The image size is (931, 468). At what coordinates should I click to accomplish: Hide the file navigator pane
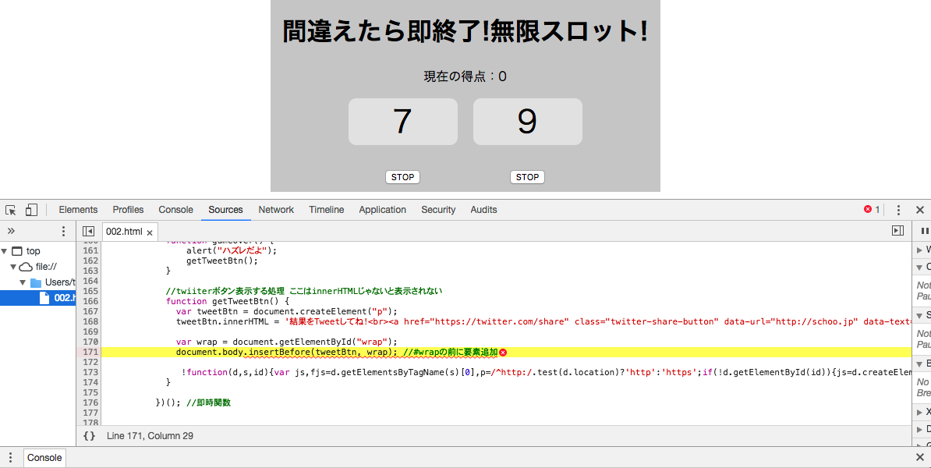(89, 232)
